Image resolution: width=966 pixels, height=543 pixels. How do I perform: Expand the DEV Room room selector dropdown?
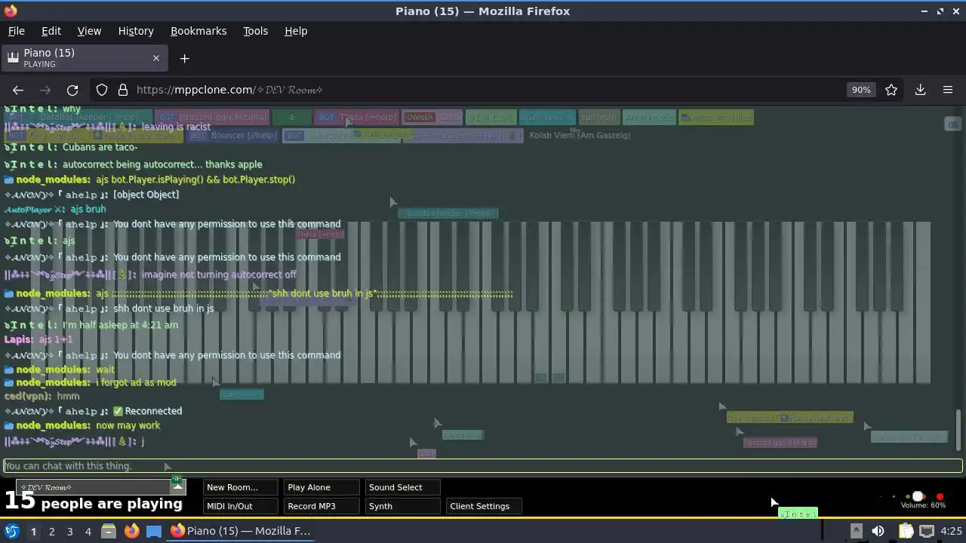(x=177, y=486)
